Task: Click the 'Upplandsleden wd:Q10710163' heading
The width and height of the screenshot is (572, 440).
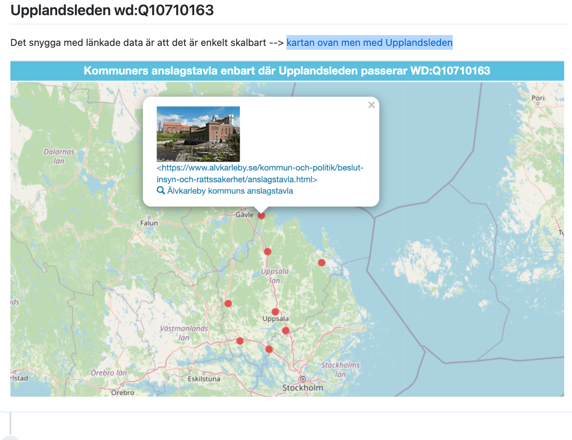Action: (x=112, y=10)
